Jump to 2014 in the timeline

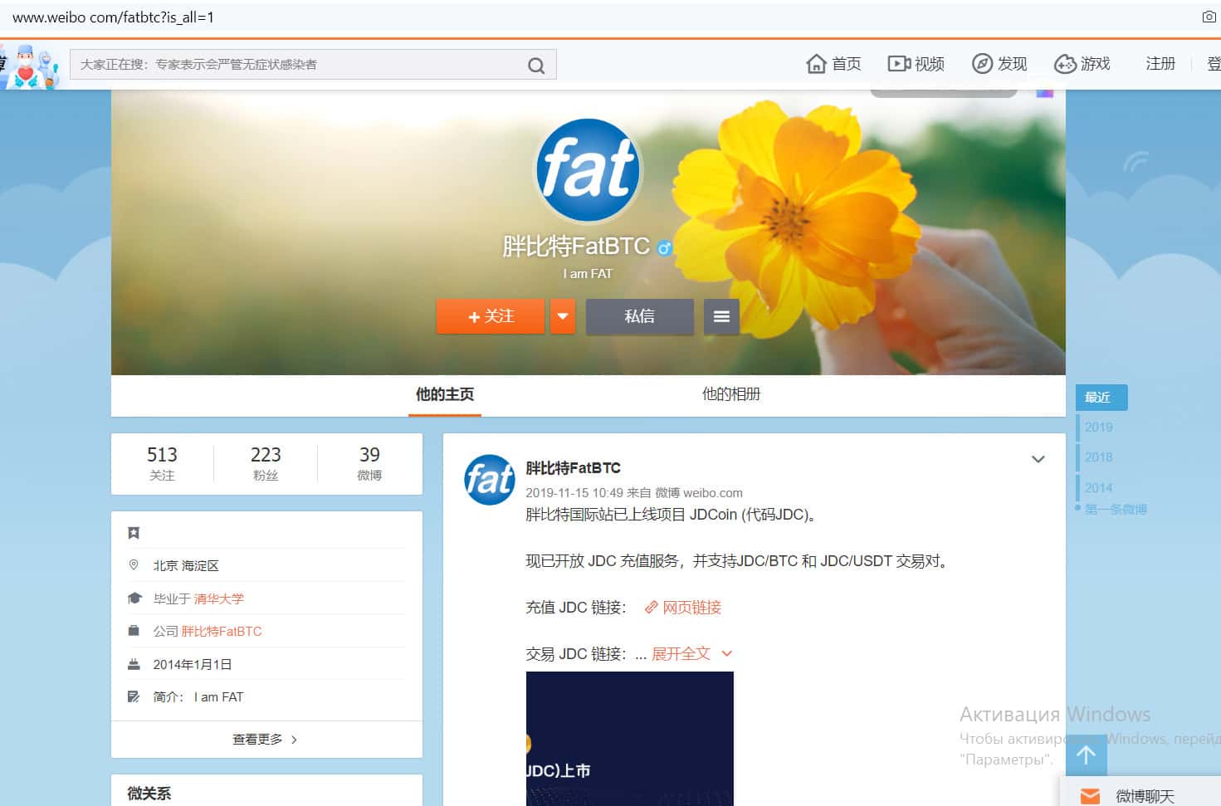pos(1098,488)
